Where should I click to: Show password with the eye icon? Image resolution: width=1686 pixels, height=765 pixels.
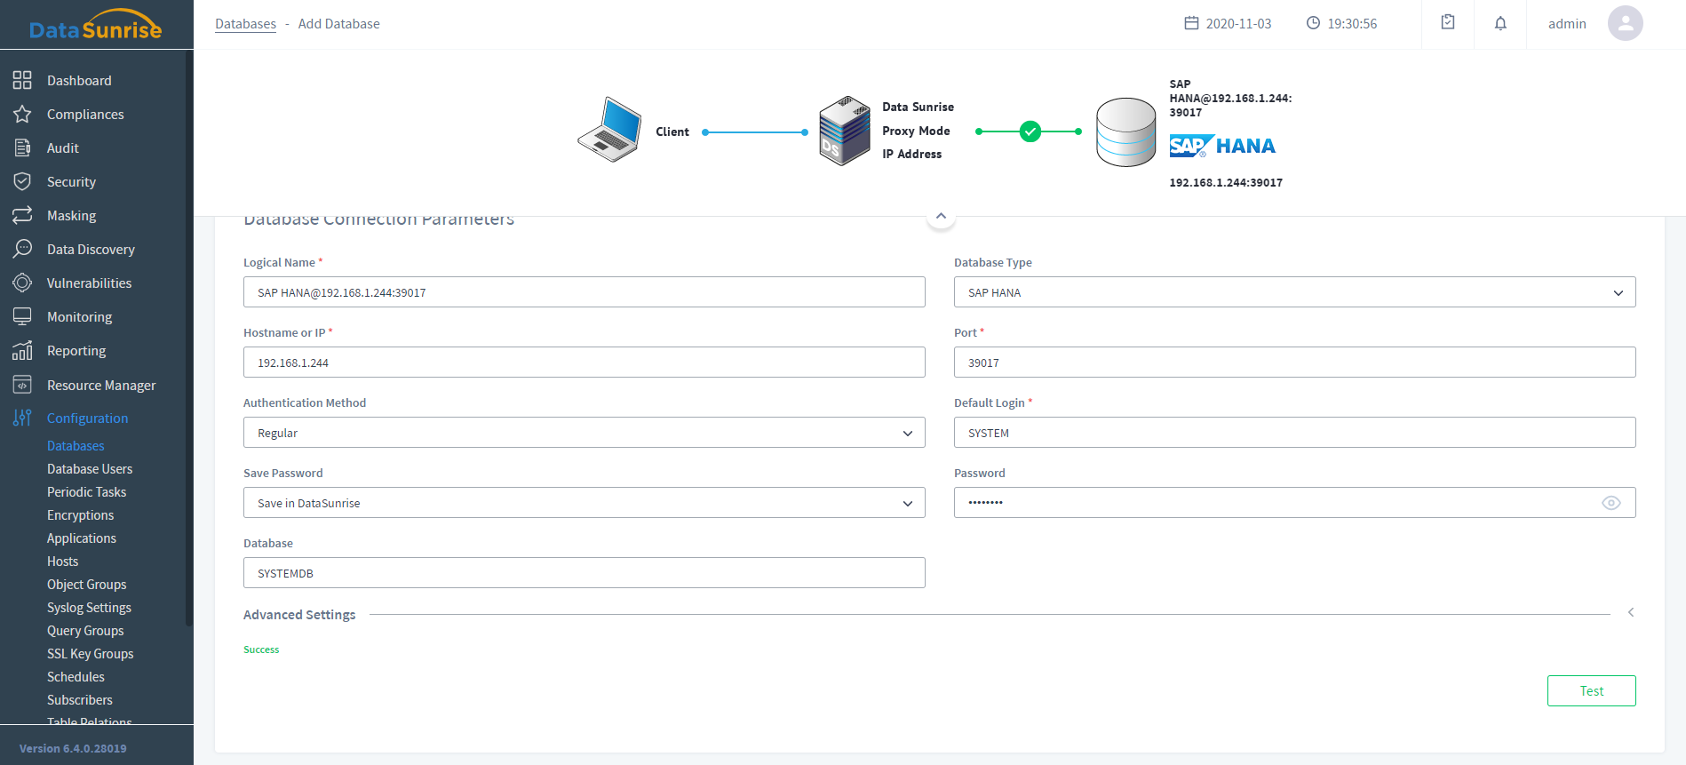coord(1610,503)
